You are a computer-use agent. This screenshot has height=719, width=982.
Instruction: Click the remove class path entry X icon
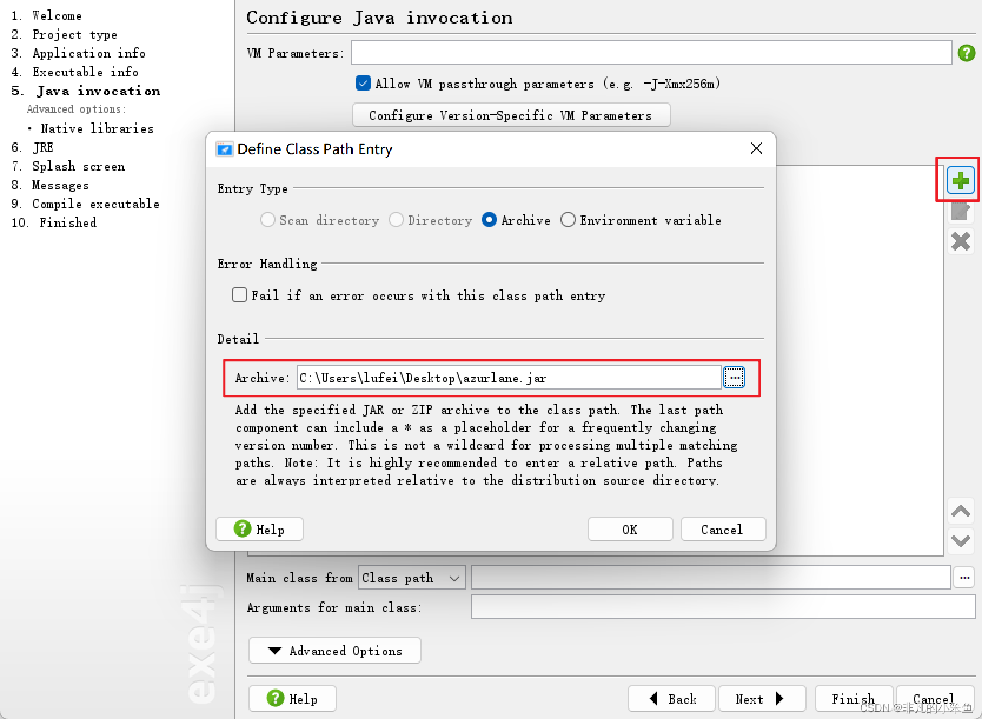tap(960, 241)
